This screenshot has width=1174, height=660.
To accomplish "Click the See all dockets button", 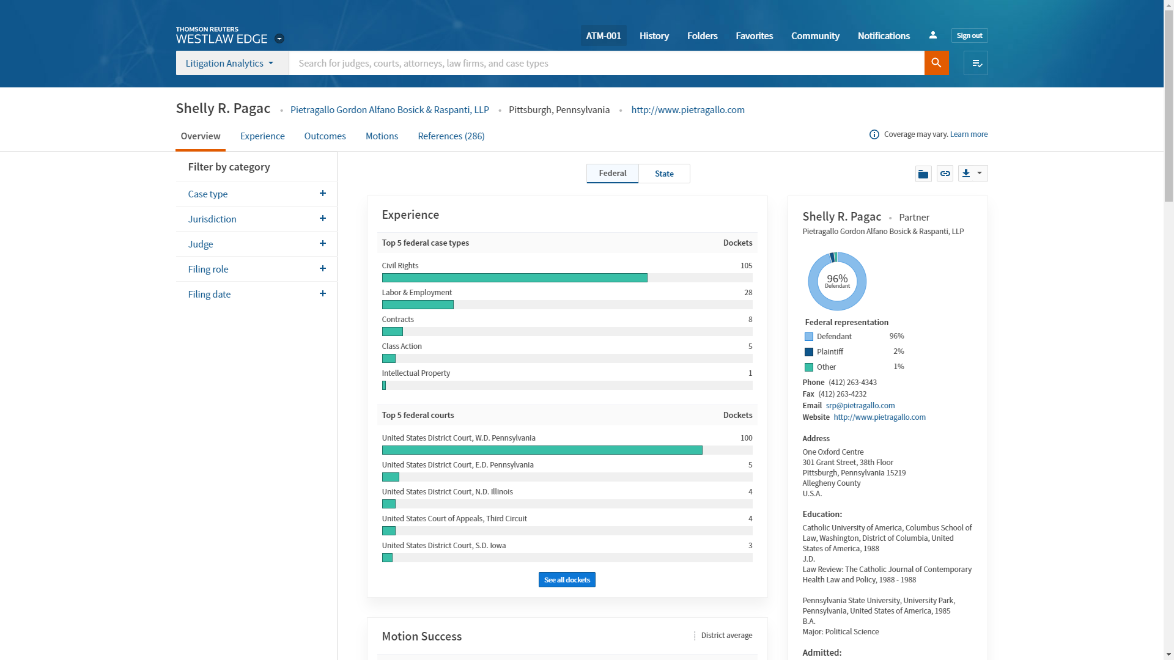I will tap(567, 580).
